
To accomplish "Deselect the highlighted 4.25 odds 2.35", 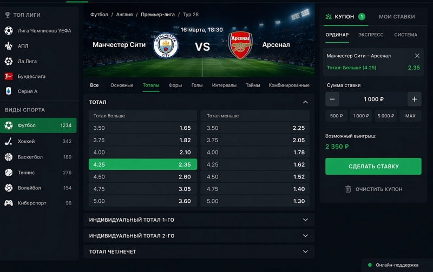I will pyautogui.click(x=142, y=164).
